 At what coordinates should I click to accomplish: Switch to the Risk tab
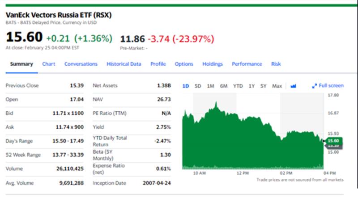pos(276,64)
